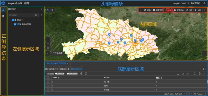Open the toolbar overflow three-dot menu

[204, 10]
